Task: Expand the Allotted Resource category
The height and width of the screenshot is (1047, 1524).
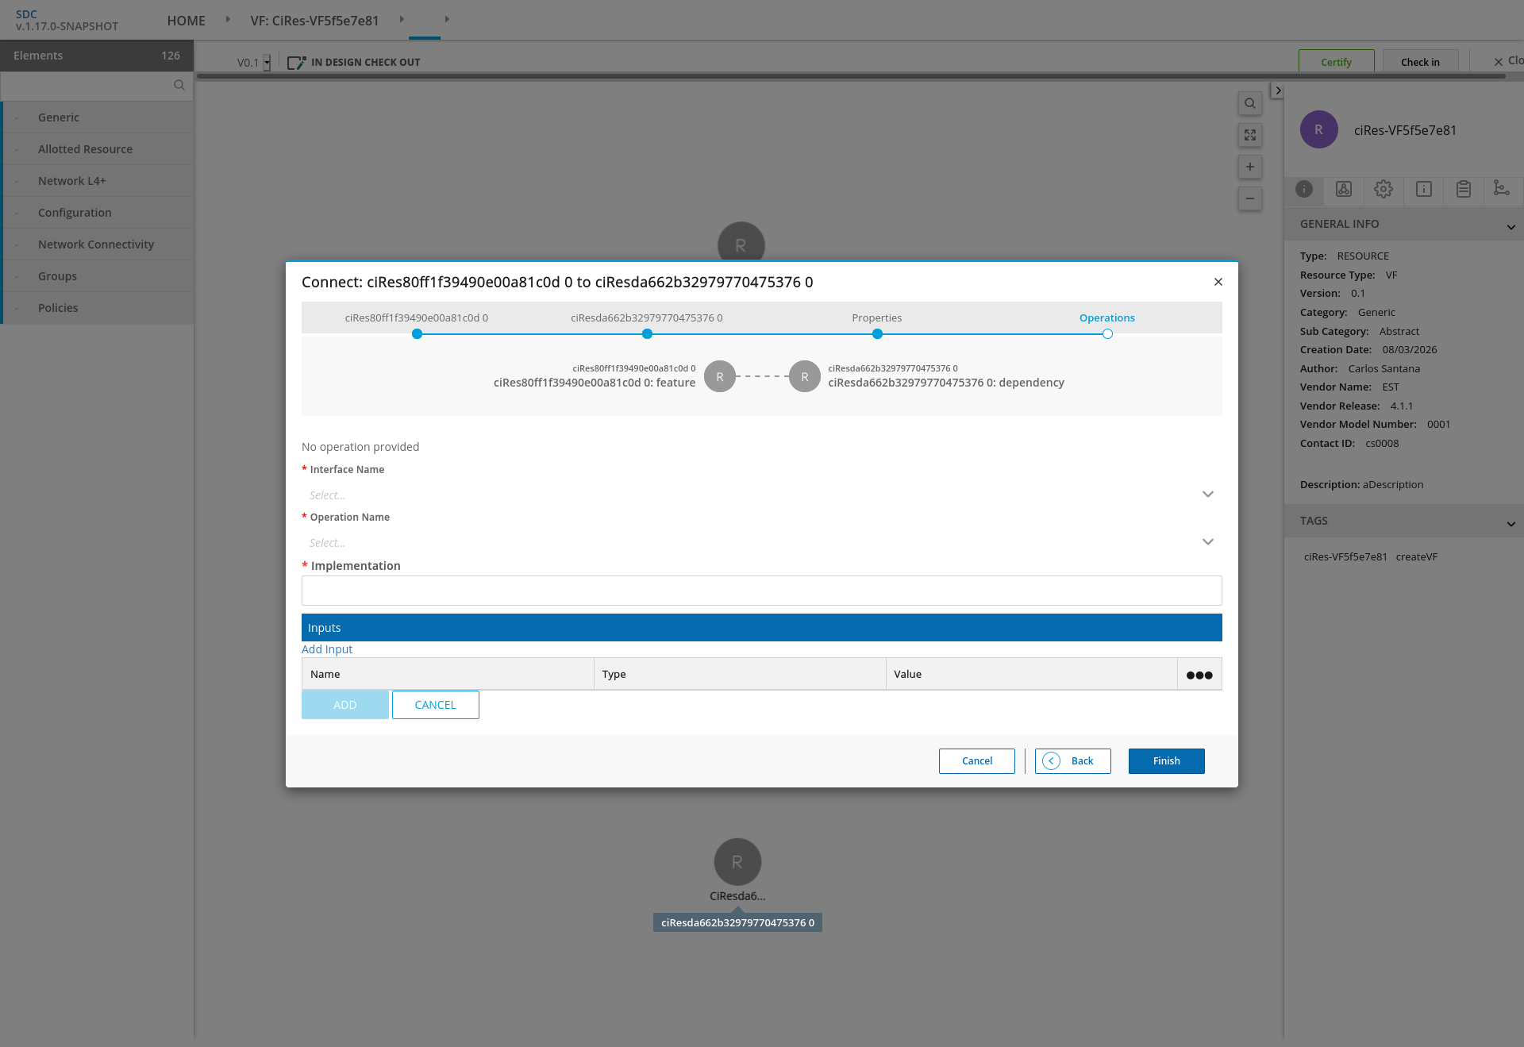Action: [x=97, y=148]
